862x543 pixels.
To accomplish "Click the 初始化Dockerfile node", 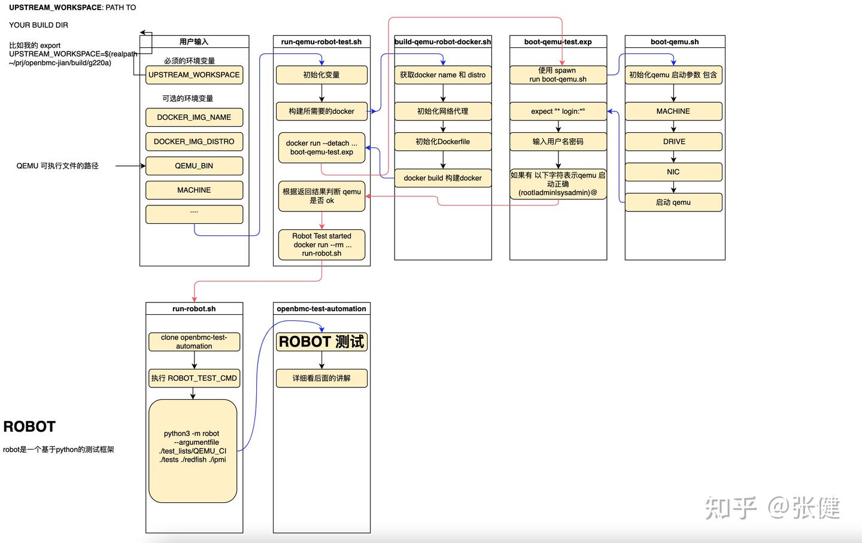I will pyautogui.click(x=443, y=142).
